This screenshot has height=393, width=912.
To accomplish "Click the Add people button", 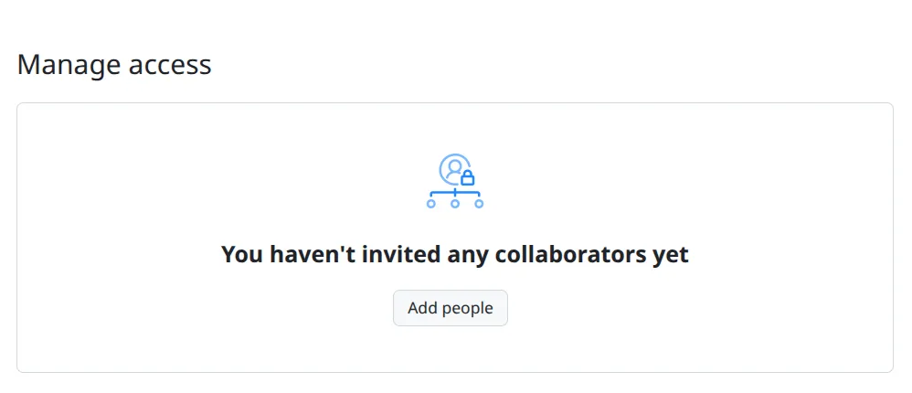I will coord(451,308).
